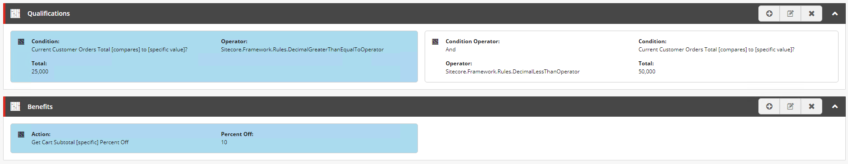The width and height of the screenshot is (848, 164).
Task: Click the icon on the And condition card
Action: tap(435, 41)
